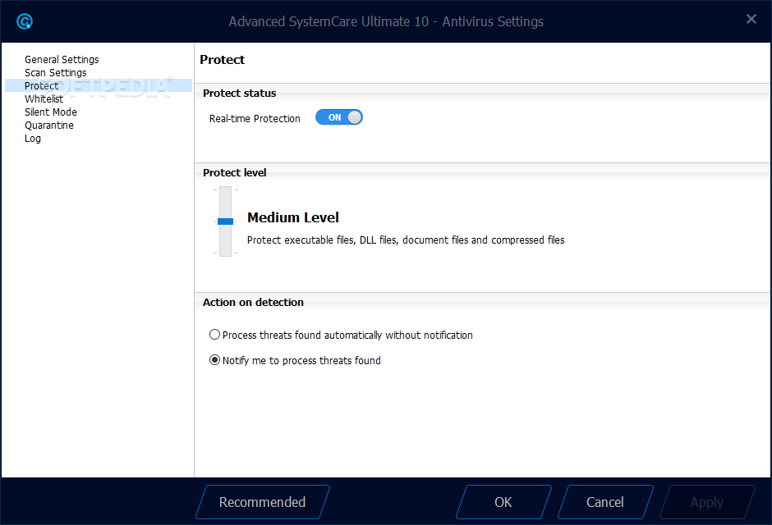Click the Recommended button

pos(263,502)
